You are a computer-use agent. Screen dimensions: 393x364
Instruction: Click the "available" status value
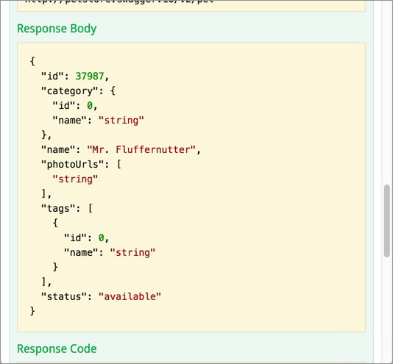130,296
